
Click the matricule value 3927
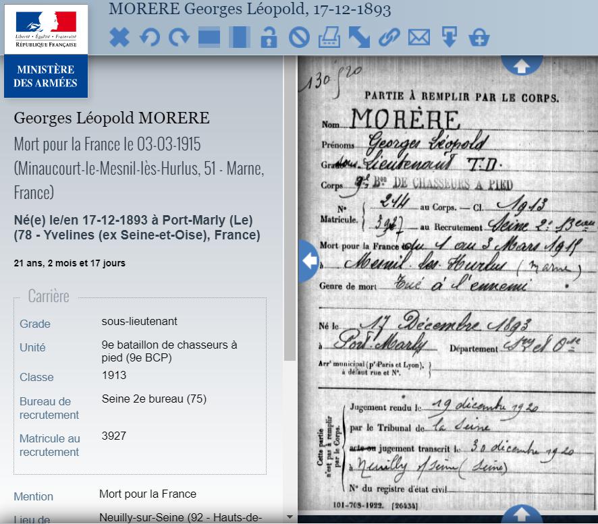113,436
